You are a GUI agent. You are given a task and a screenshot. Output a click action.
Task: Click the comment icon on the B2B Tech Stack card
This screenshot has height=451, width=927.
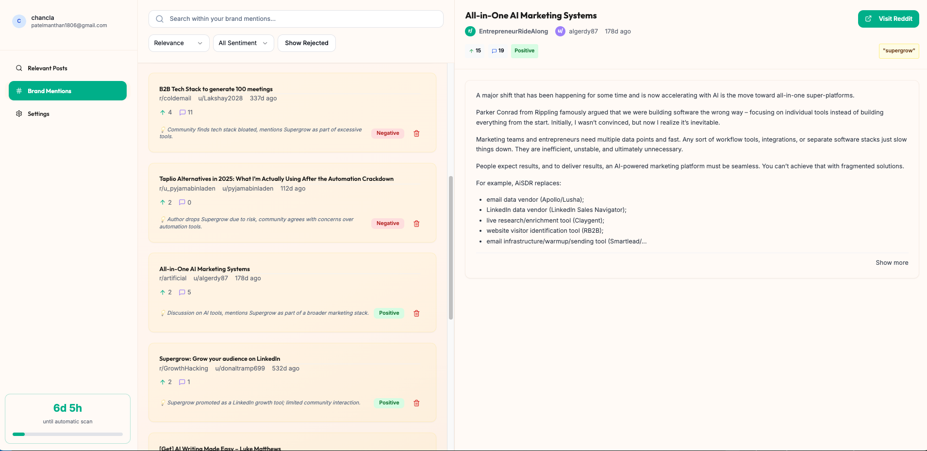click(x=182, y=113)
